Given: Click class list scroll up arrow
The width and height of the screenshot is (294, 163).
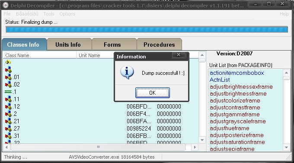Looking at the screenshot, I should point(202,55).
